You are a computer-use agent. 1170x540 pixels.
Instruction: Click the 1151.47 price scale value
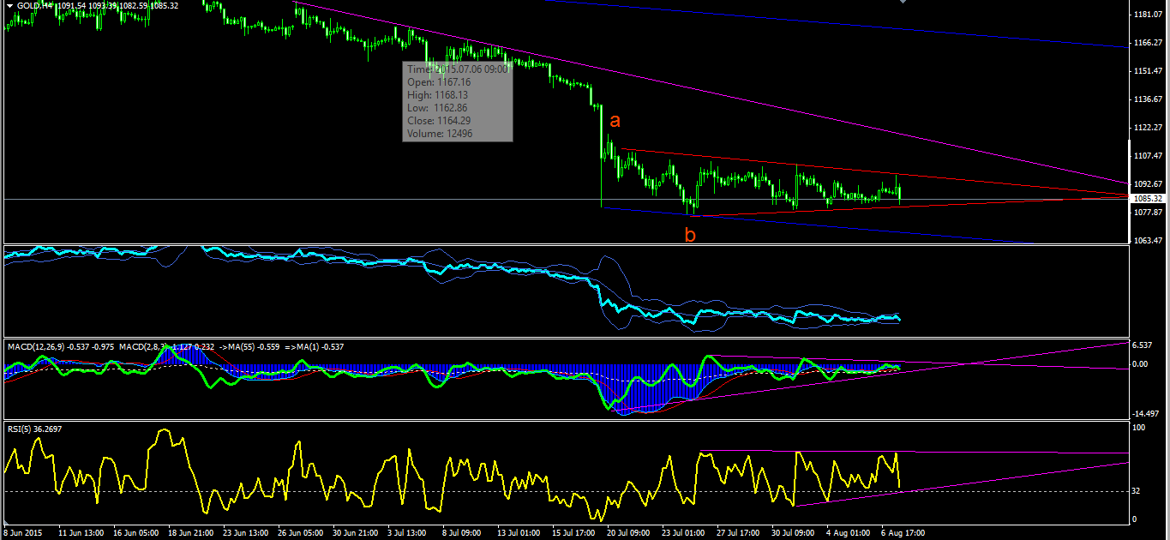pos(1147,71)
